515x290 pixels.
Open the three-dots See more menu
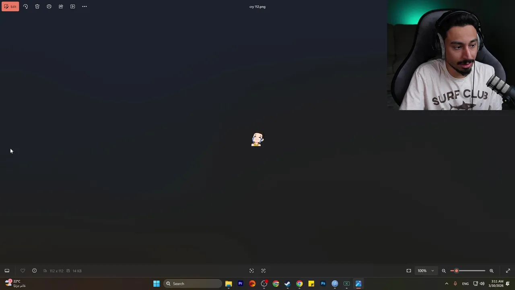click(84, 6)
